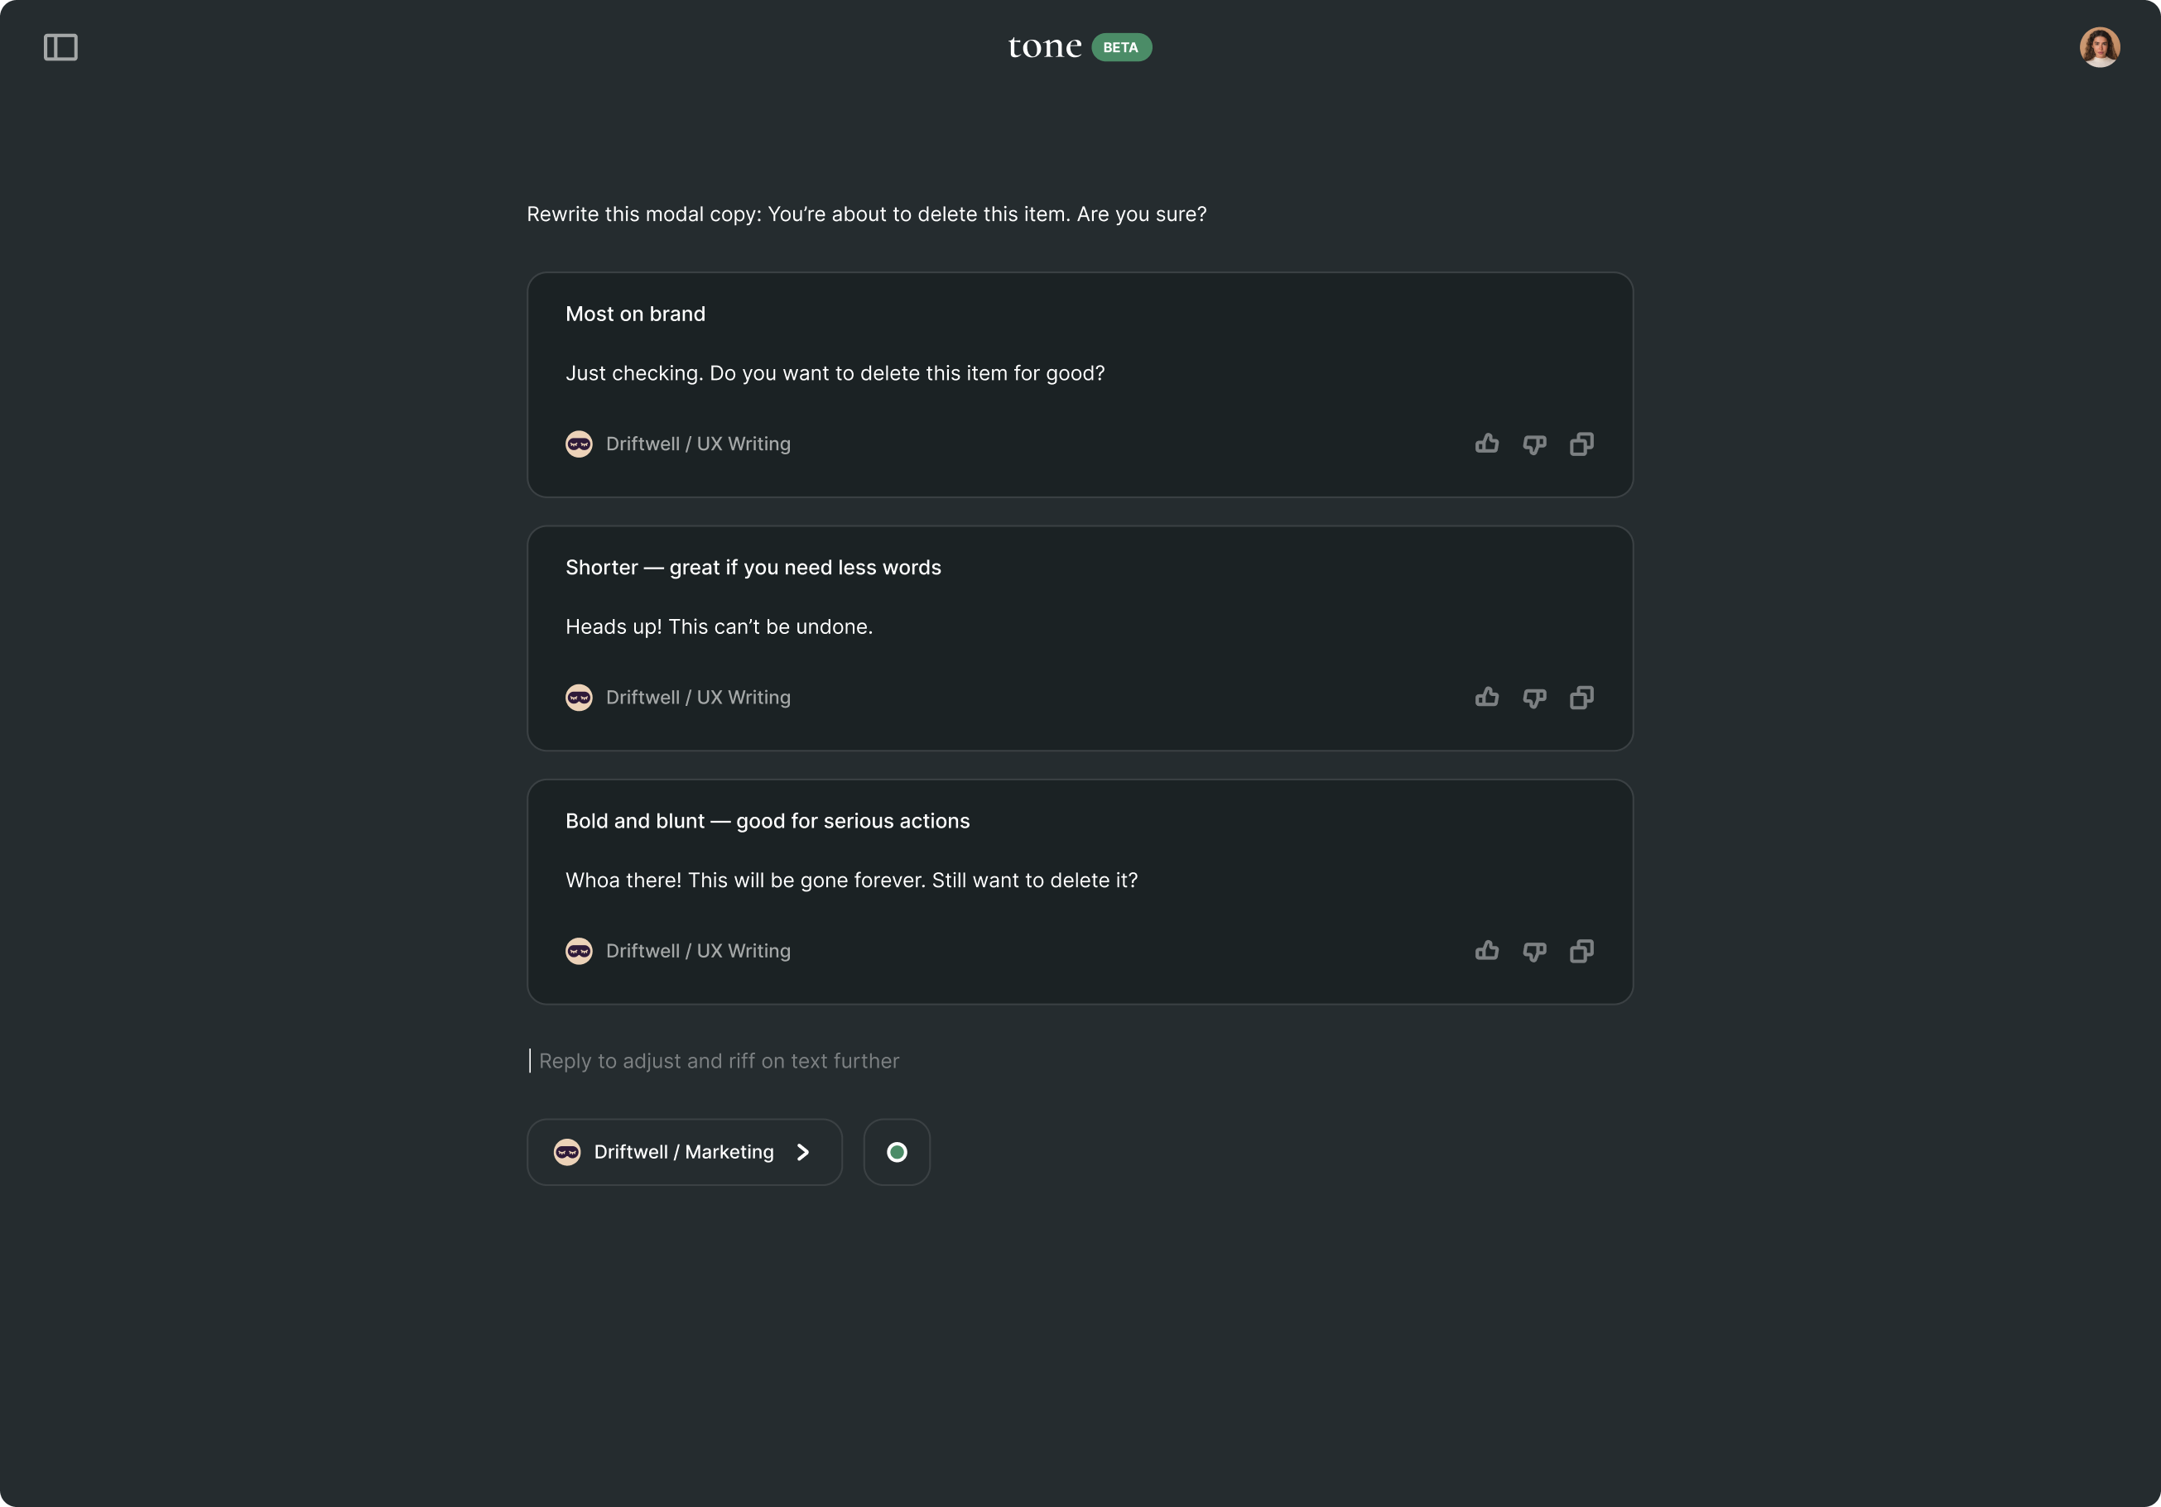This screenshot has width=2161, height=1507.
Task: Select the 'Bold and blunt' suggestion card heading
Action: [767, 821]
